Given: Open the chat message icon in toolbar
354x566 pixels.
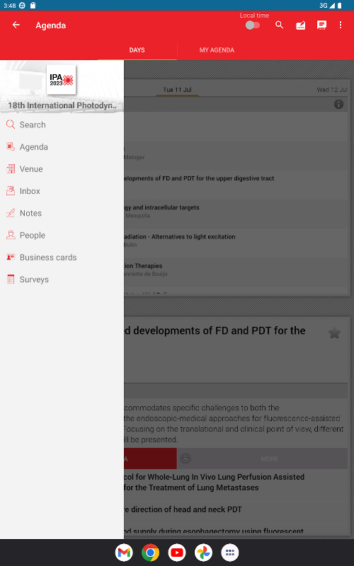Looking at the screenshot, I should click(x=321, y=25).
